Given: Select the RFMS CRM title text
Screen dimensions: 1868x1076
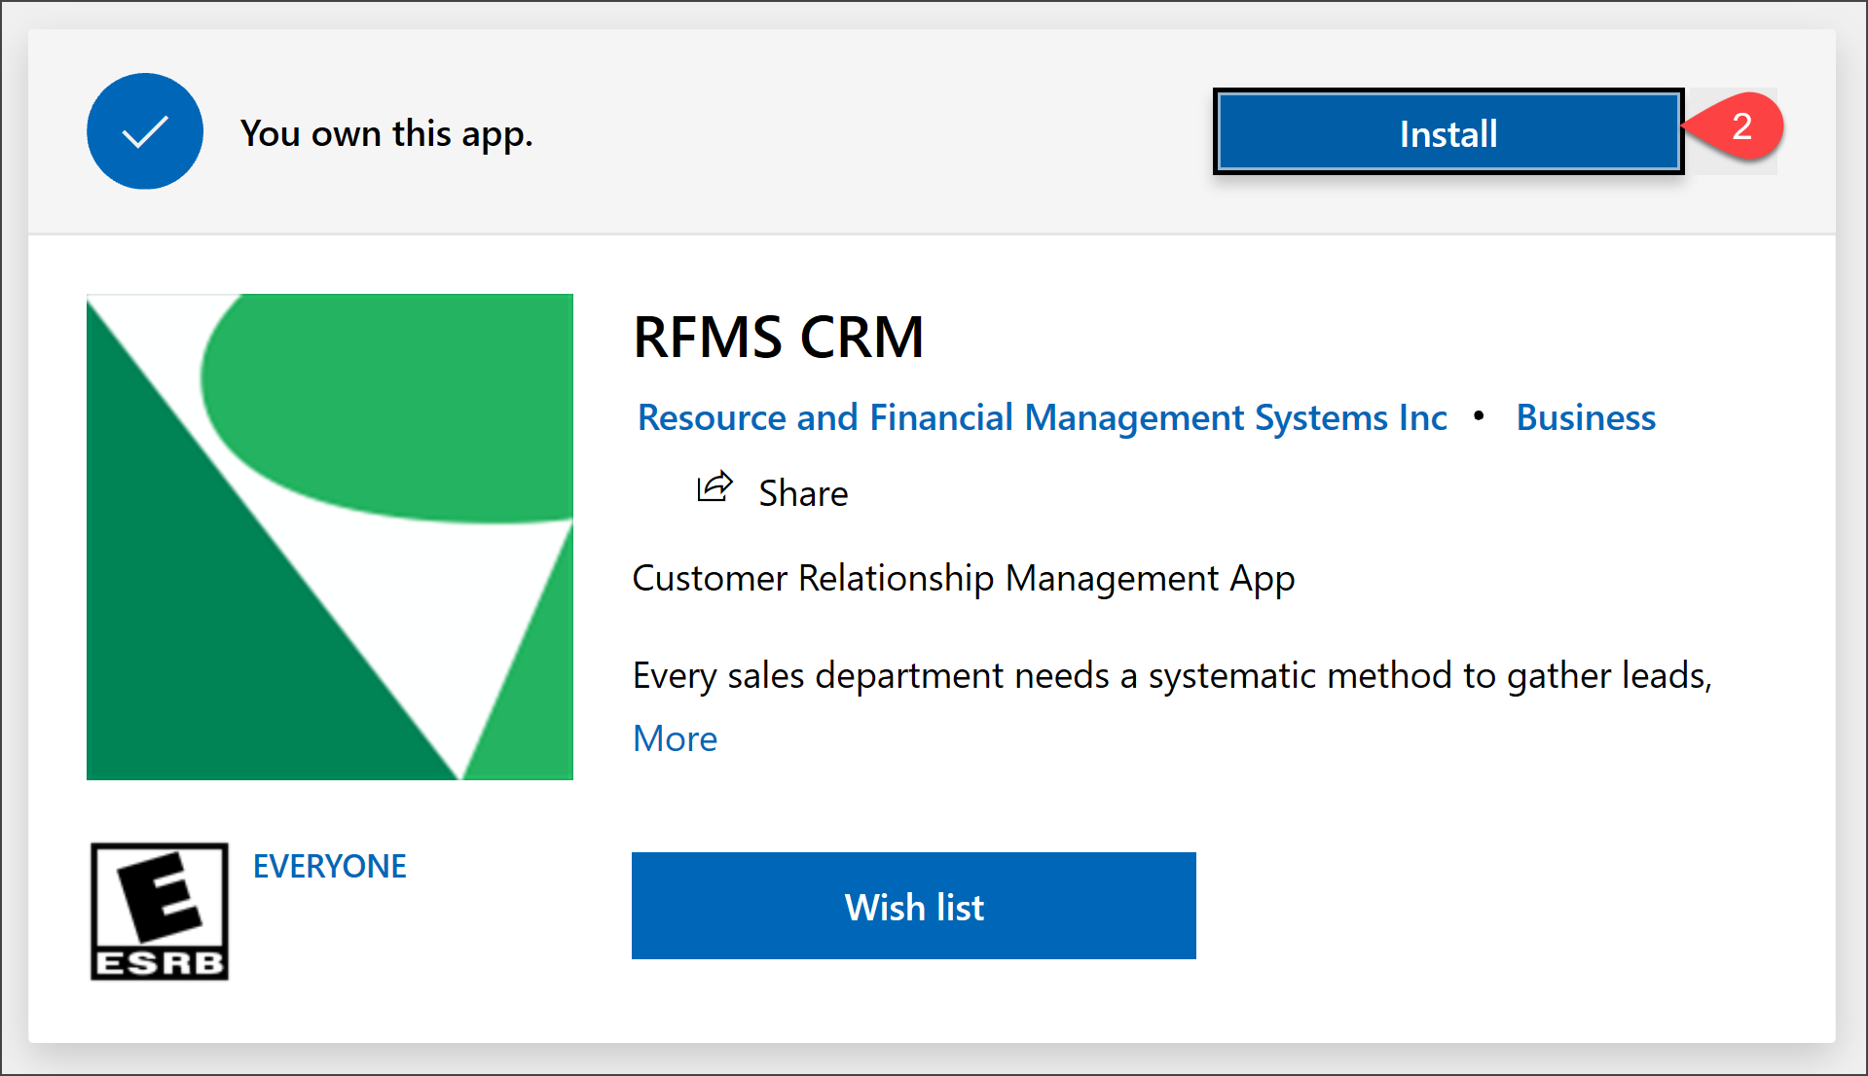Looking at the screenshot, I should pyautogui.click(x=778, y=338).
